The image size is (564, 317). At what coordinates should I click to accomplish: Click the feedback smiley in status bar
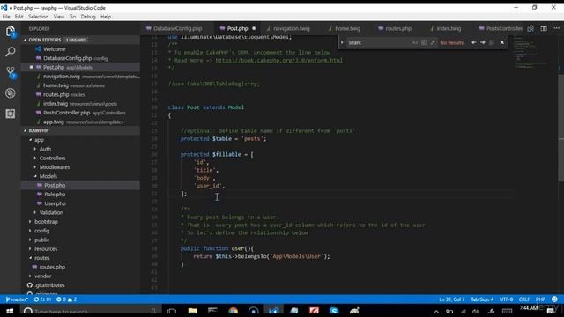554,299
